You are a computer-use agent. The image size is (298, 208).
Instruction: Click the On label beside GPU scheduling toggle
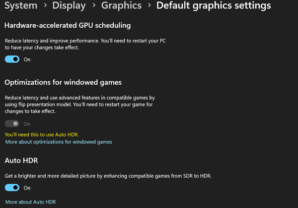coord(27,59)
